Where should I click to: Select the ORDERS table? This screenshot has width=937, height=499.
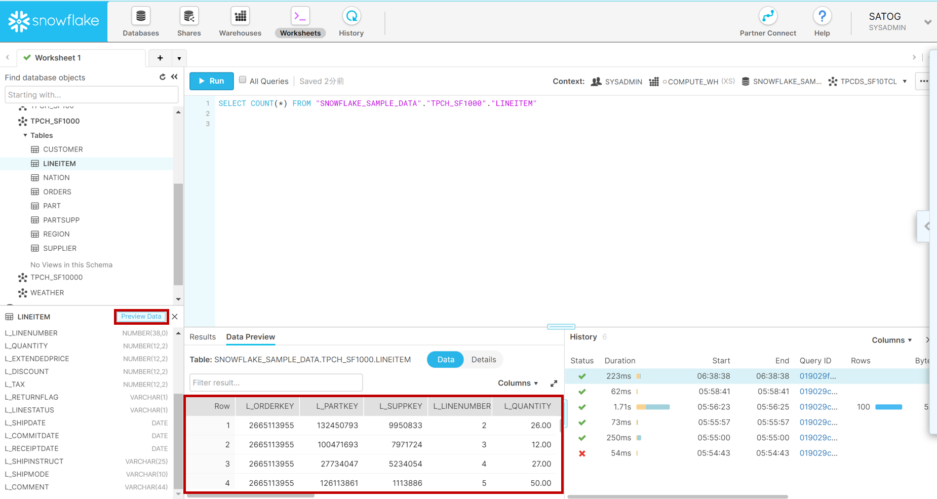[x=57, y=192]
